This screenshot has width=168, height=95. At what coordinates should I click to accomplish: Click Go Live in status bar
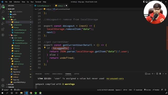148,90
